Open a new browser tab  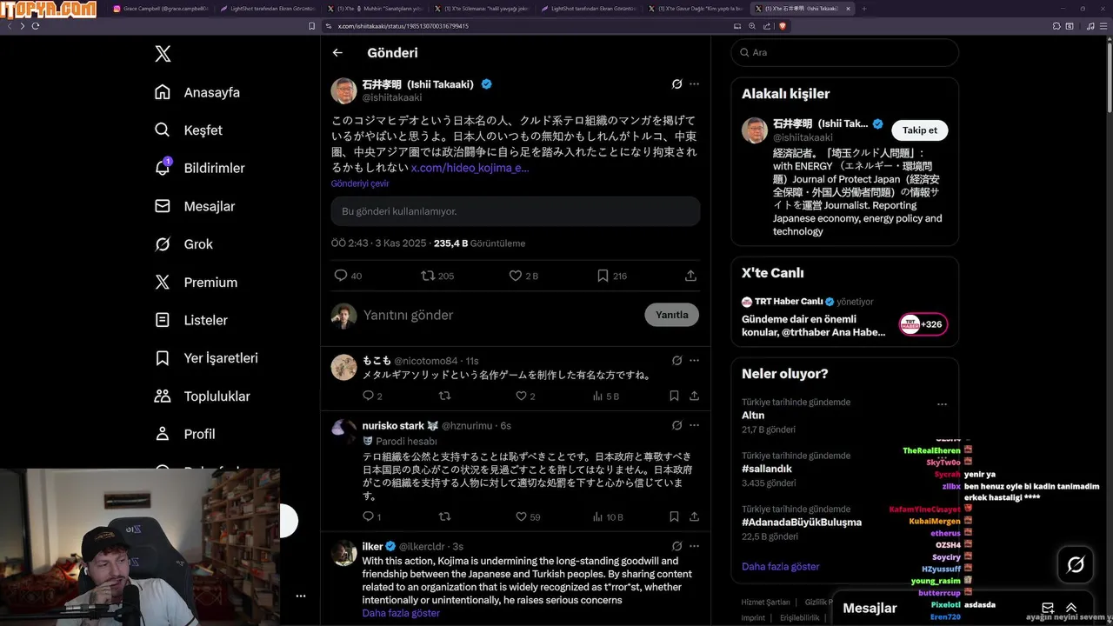863,9
